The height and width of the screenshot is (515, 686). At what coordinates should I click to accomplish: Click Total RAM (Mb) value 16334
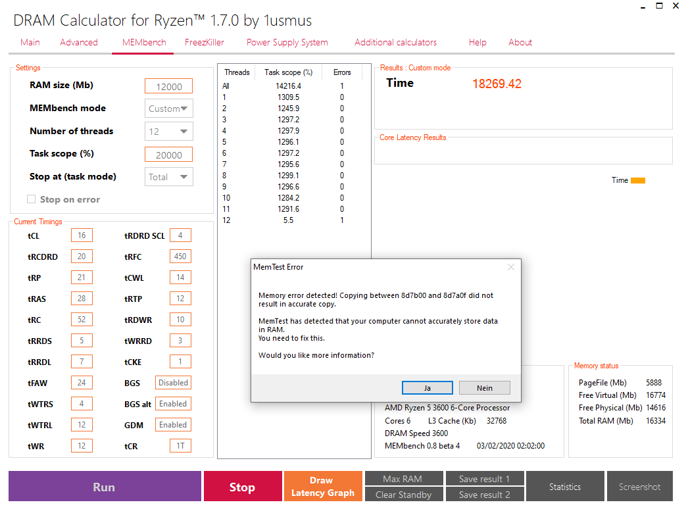coord(656,420)
